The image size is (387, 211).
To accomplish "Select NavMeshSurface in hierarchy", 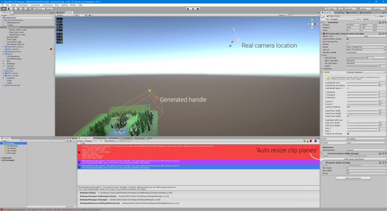I will 15,59.
